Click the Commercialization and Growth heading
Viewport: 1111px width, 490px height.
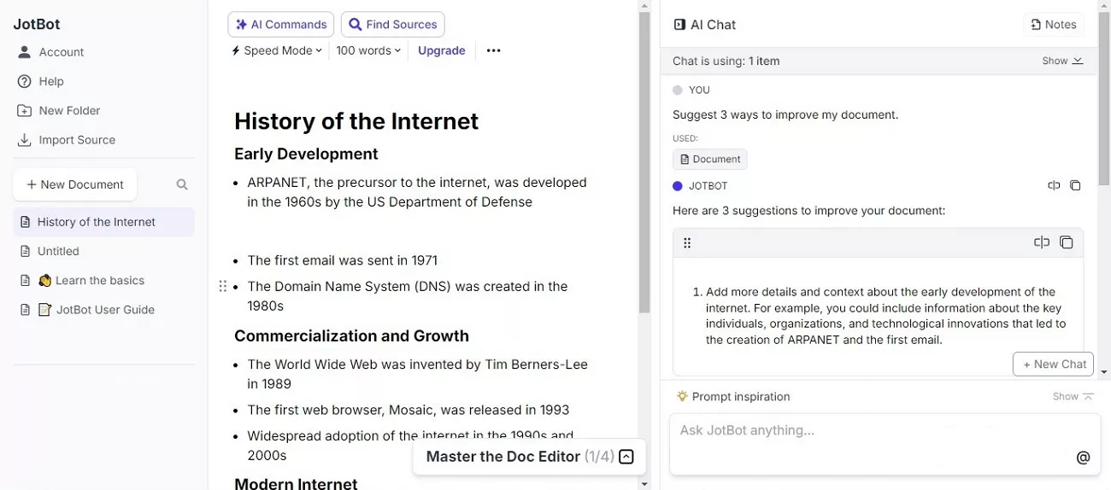click(x=351, y=335)
